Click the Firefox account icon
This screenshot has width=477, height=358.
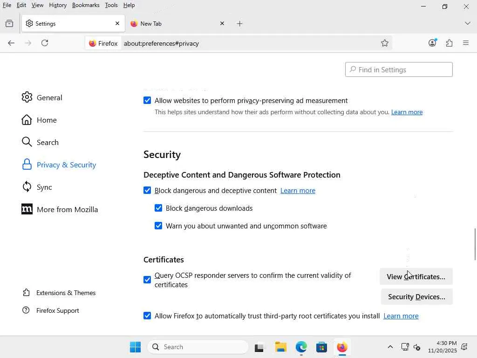coord(432,43)
